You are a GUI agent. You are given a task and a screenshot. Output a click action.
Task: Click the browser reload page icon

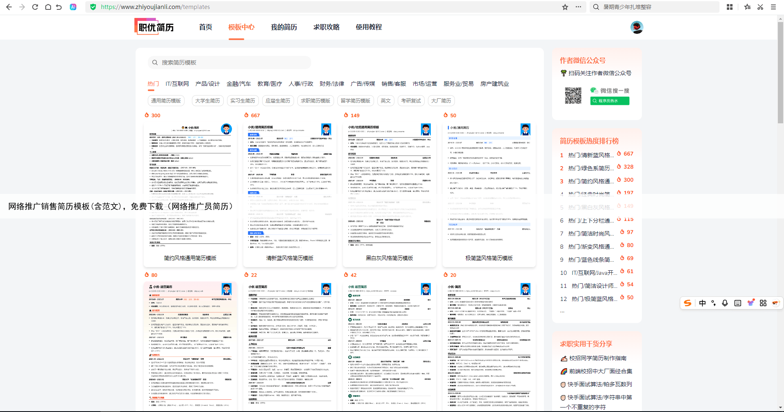(x=35, y=7)
